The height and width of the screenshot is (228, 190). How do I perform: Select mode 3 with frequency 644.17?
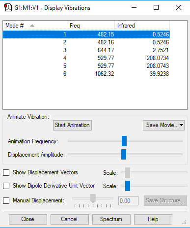pos(86,50)
